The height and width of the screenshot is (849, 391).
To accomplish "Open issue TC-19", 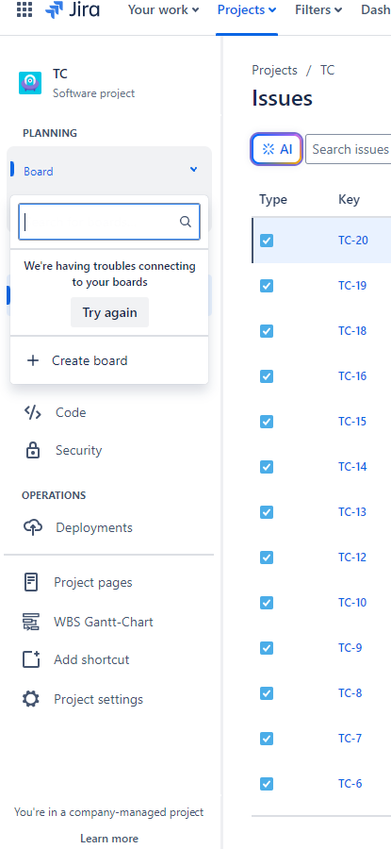I will 352,285.
